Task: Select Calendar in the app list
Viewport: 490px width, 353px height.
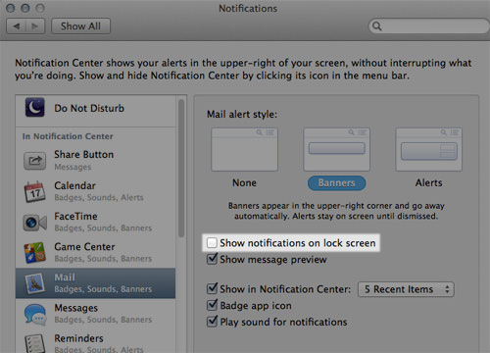Action: [x=95, y=191]
